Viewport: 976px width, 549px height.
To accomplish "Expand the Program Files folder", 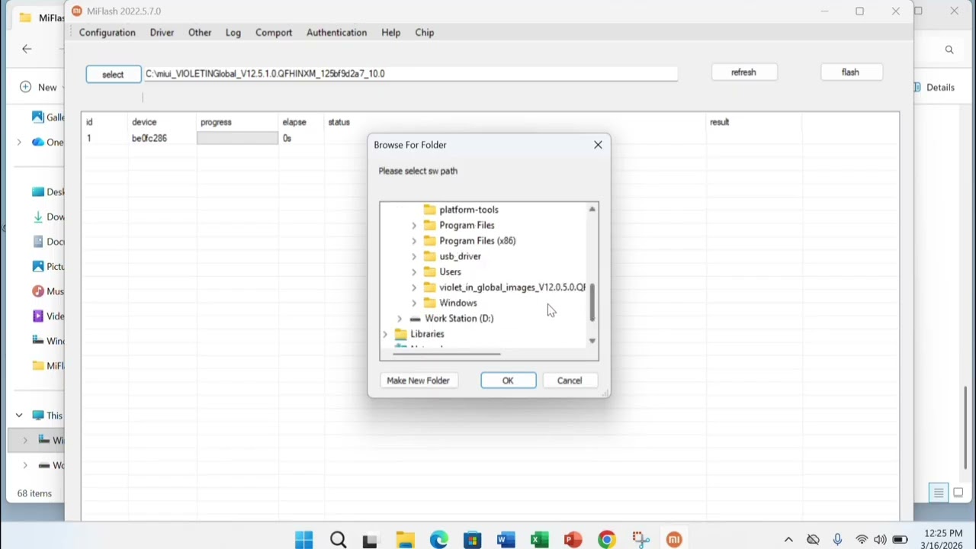I will point(414,226).
